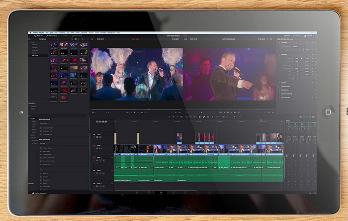The height and width of the screenshot is (221, 348).
Task: Collapse the Master bin tree
Action: click(29, 42)
